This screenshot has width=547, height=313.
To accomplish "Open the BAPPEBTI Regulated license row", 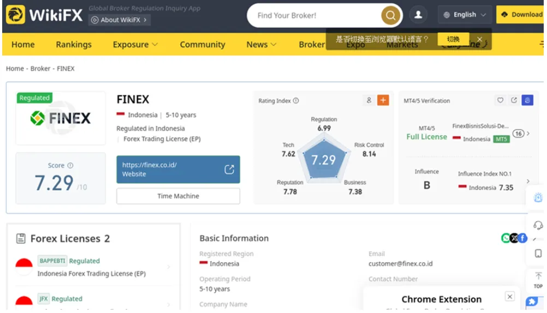I will (x=93, y=267).
